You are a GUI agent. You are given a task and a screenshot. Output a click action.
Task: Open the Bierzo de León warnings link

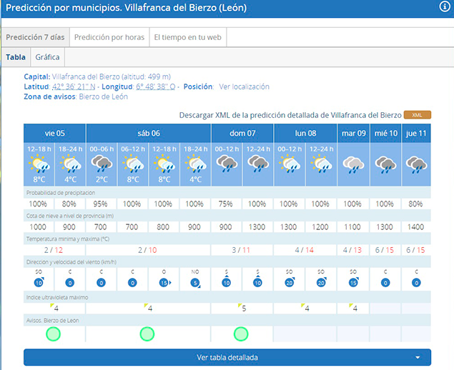(103, 96)
